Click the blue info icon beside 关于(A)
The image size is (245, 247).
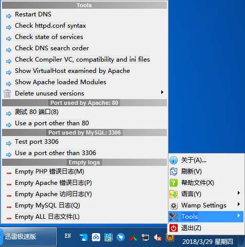point(174,160)
